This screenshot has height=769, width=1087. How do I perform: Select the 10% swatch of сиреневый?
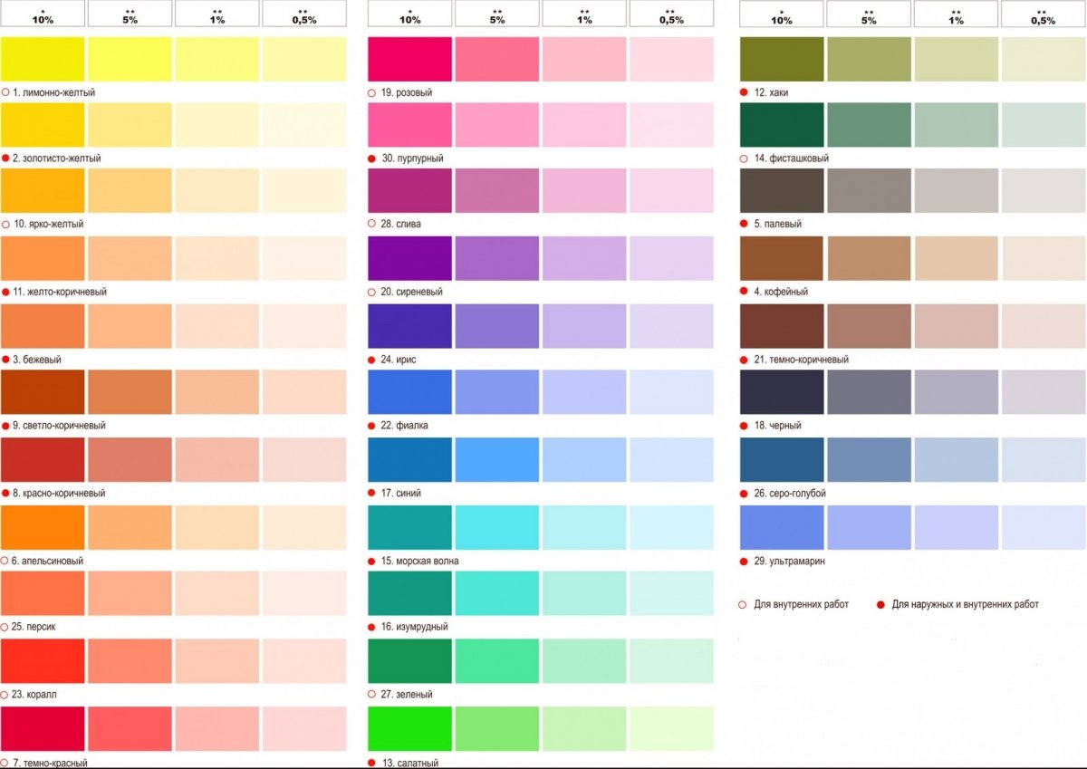[409, 258]
